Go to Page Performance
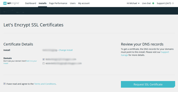The width and height of the screenshot is (178, 92). coord(58,3)
